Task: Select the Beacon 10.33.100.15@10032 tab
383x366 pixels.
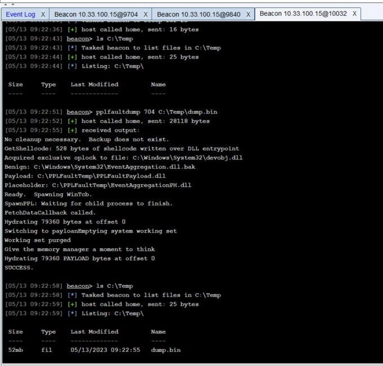Action: point(303,14)
